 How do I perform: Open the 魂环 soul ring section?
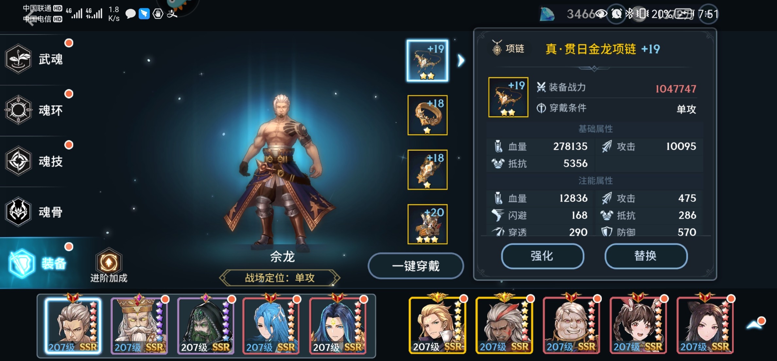pos(18,110)
